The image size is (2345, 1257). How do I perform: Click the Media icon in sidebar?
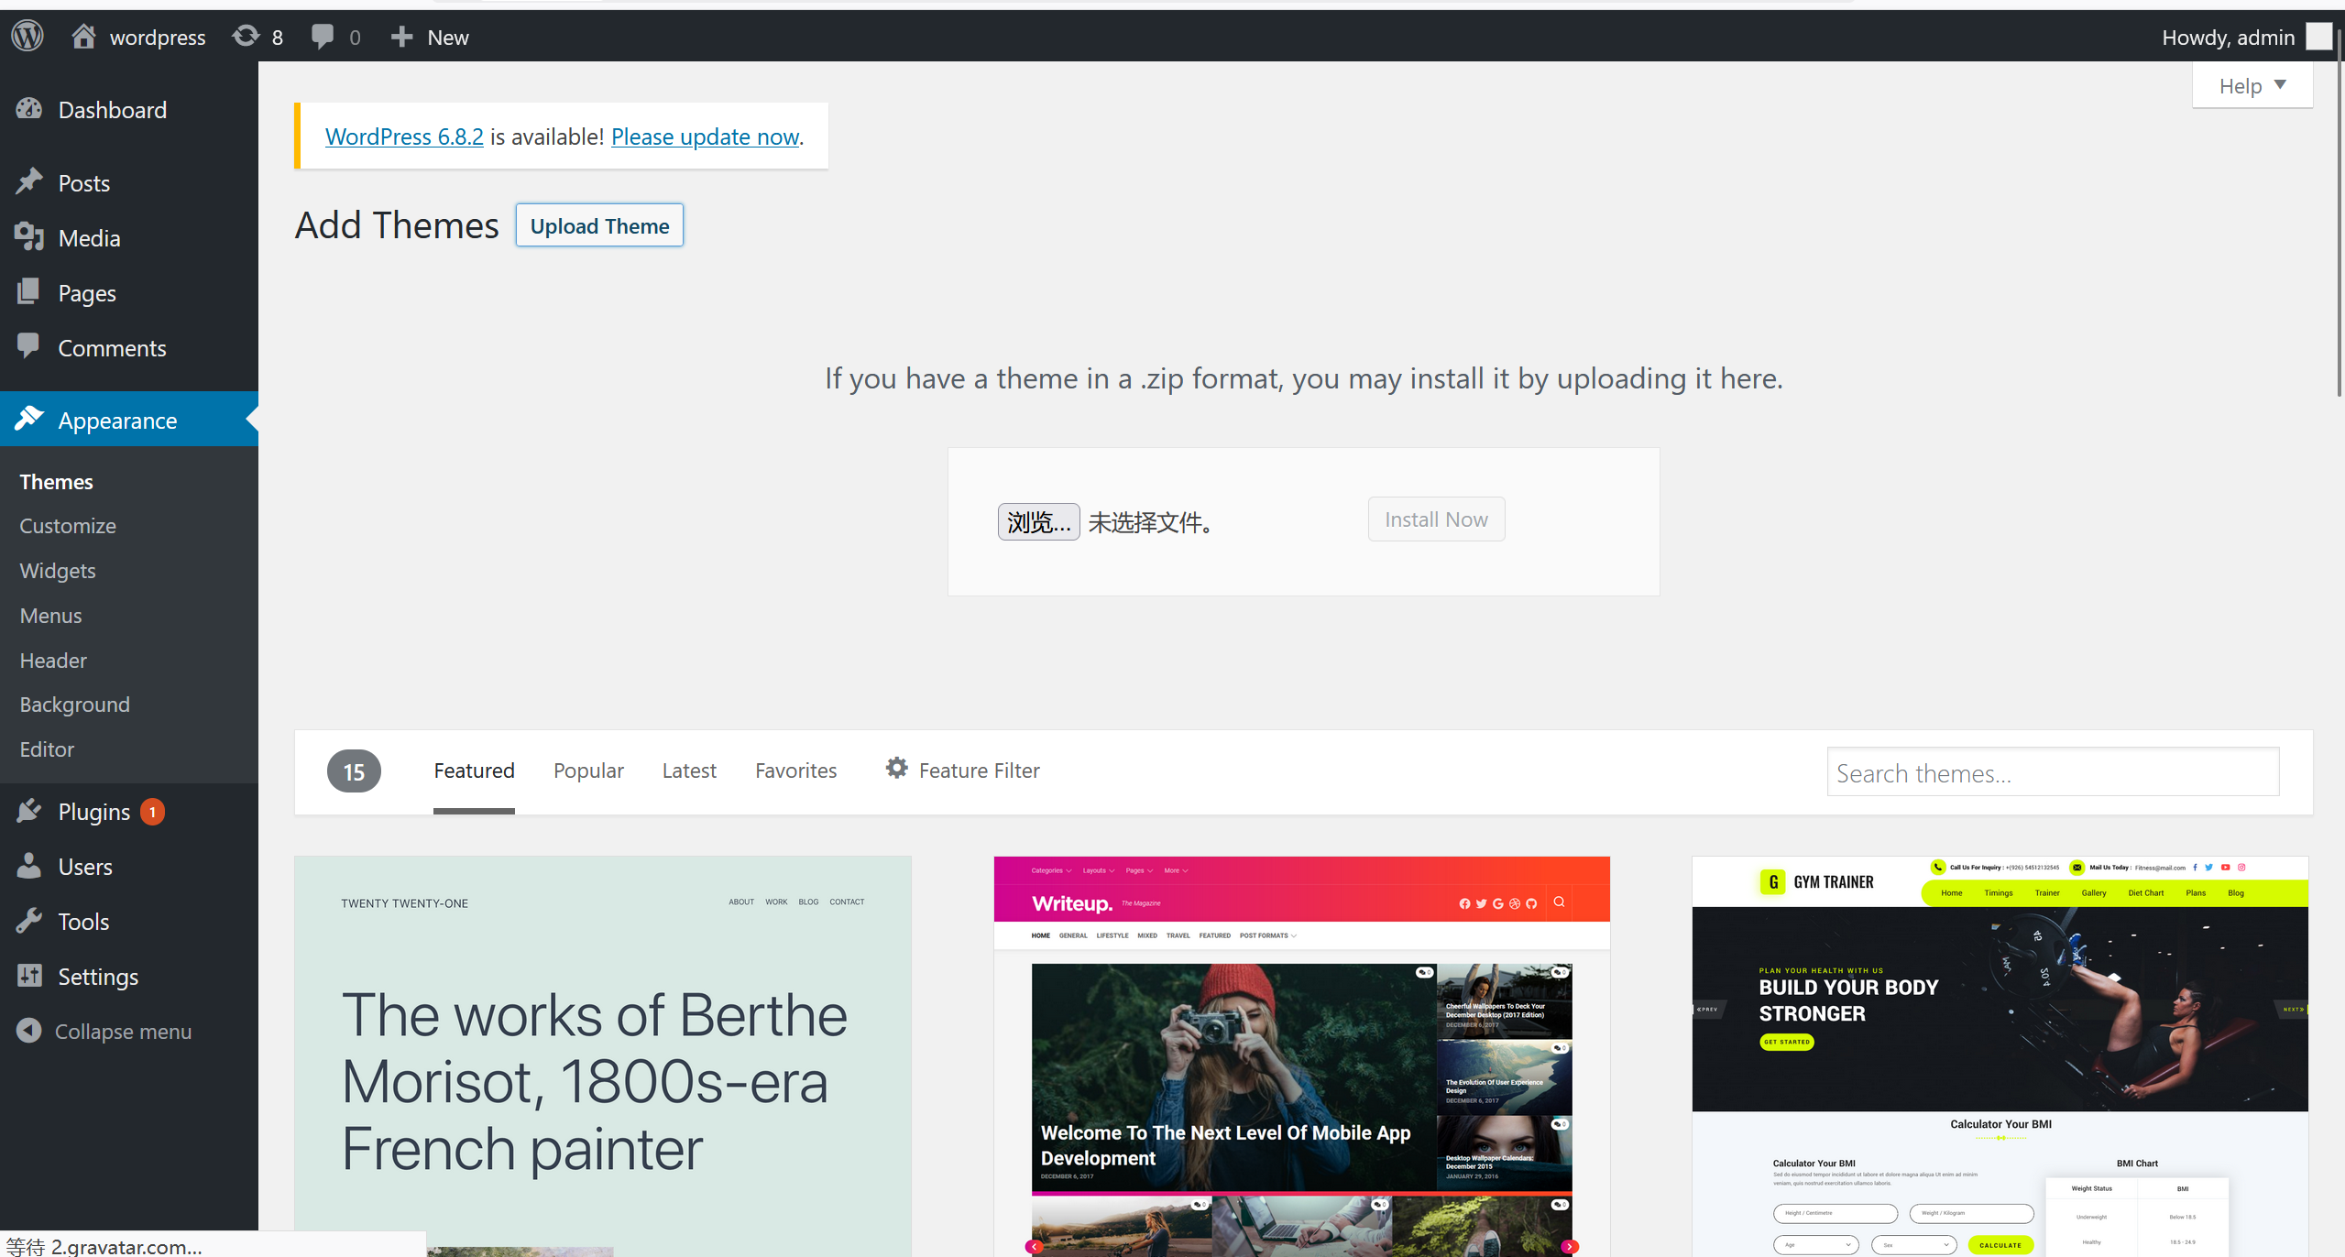tap(29, 237)
